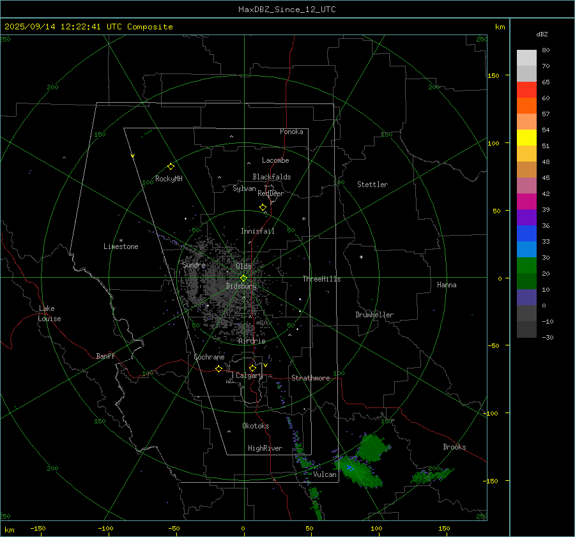
Task: Click the km unit label at bottom left
Action: coord(9,530)
